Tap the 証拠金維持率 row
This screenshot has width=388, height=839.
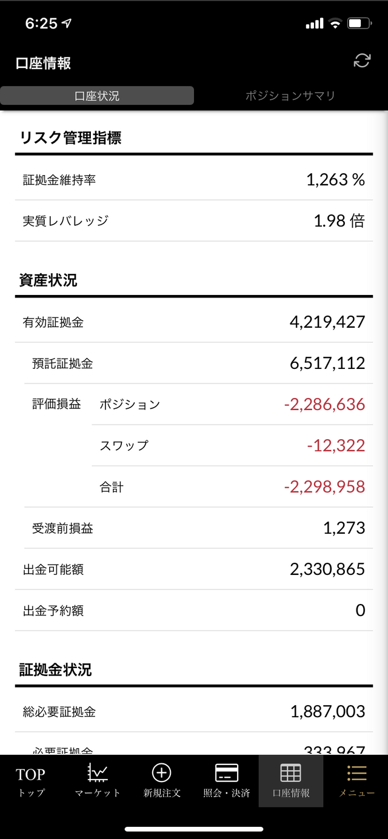coord(194,179)
